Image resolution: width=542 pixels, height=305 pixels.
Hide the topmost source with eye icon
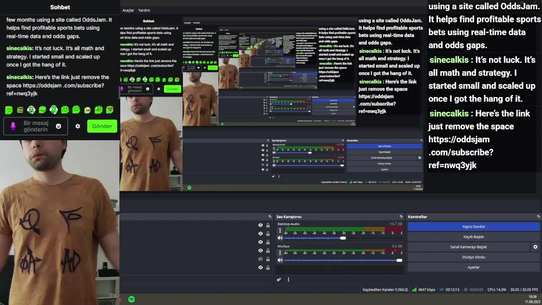point(260,225)
